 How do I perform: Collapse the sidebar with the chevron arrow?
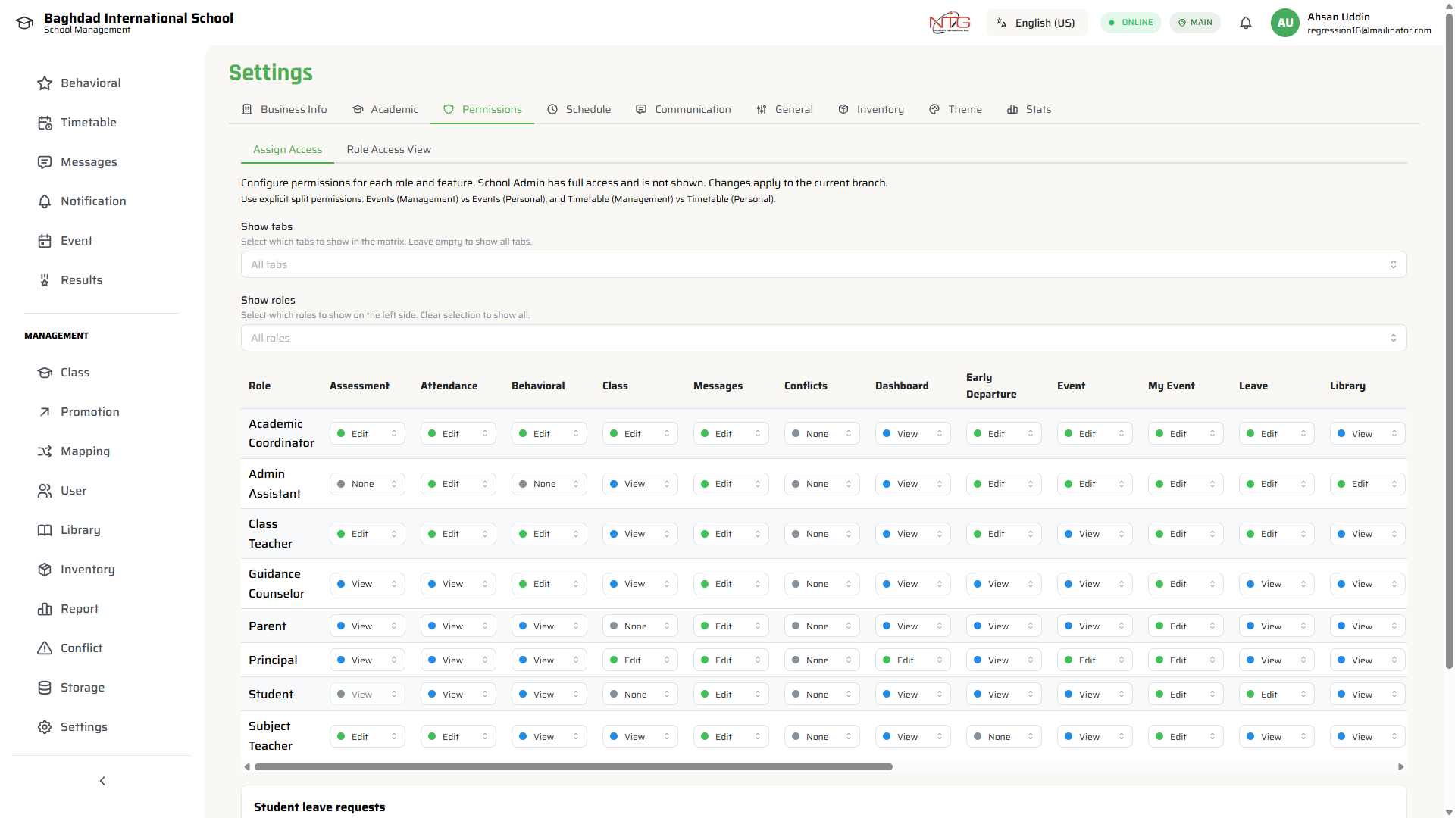(x=102, y=781)
